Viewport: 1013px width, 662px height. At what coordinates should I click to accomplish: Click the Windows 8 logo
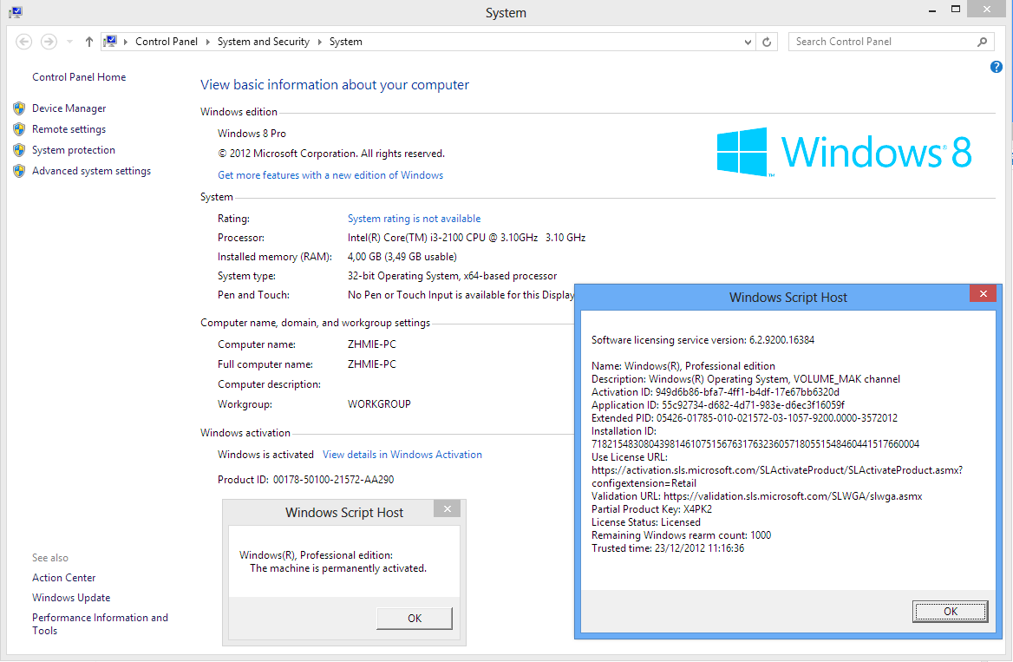click(844, 152)
